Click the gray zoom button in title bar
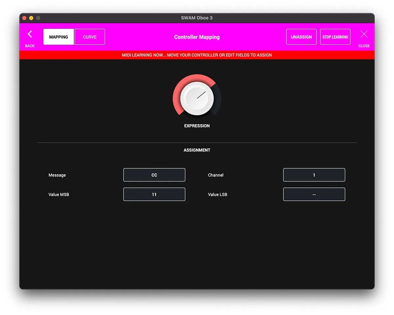 38,18
